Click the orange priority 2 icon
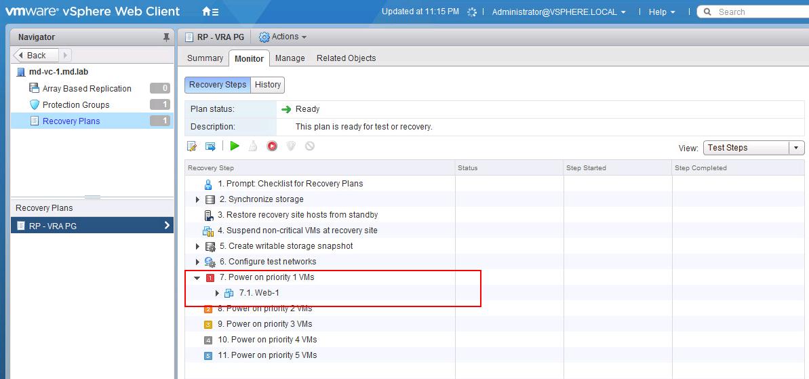The height and width of the screenshot is (379, 809). pyautogui.click(x=208, y=309)
